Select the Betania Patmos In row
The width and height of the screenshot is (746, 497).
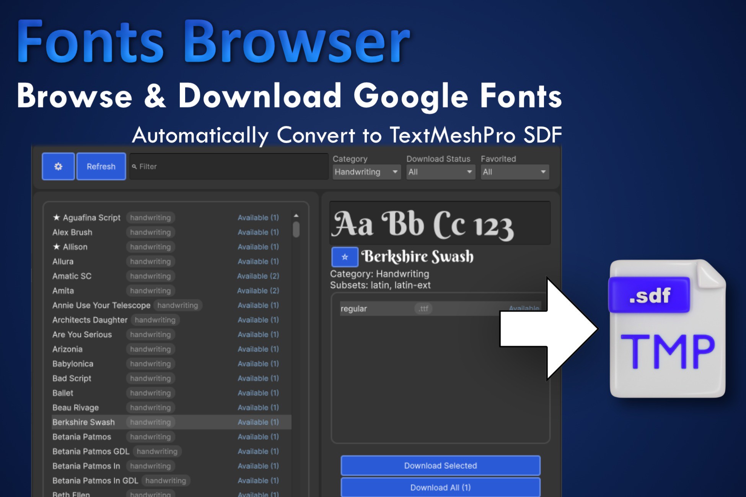[x=171, y=466]
